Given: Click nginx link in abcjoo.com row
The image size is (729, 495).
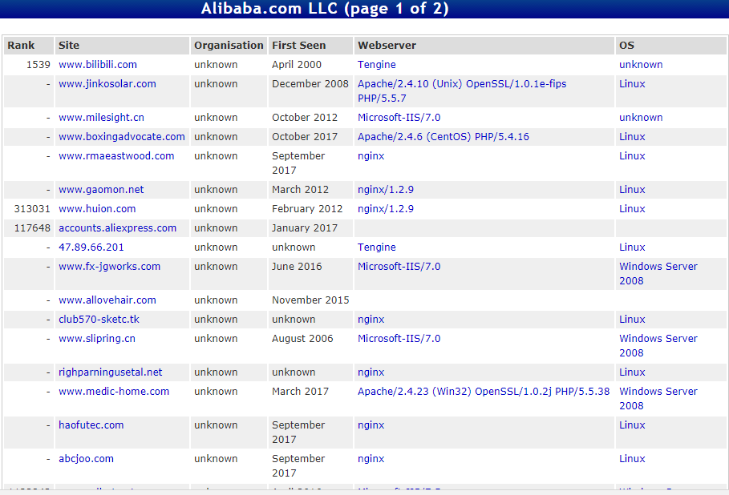Looking at the screenshot, I should click(x=371, y=459).
